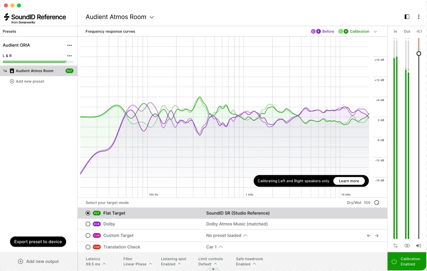Expand the Limit controls Default menu

coord(210,261)
